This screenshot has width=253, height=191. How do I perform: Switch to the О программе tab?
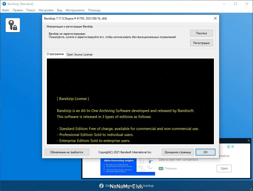point(55,54)
